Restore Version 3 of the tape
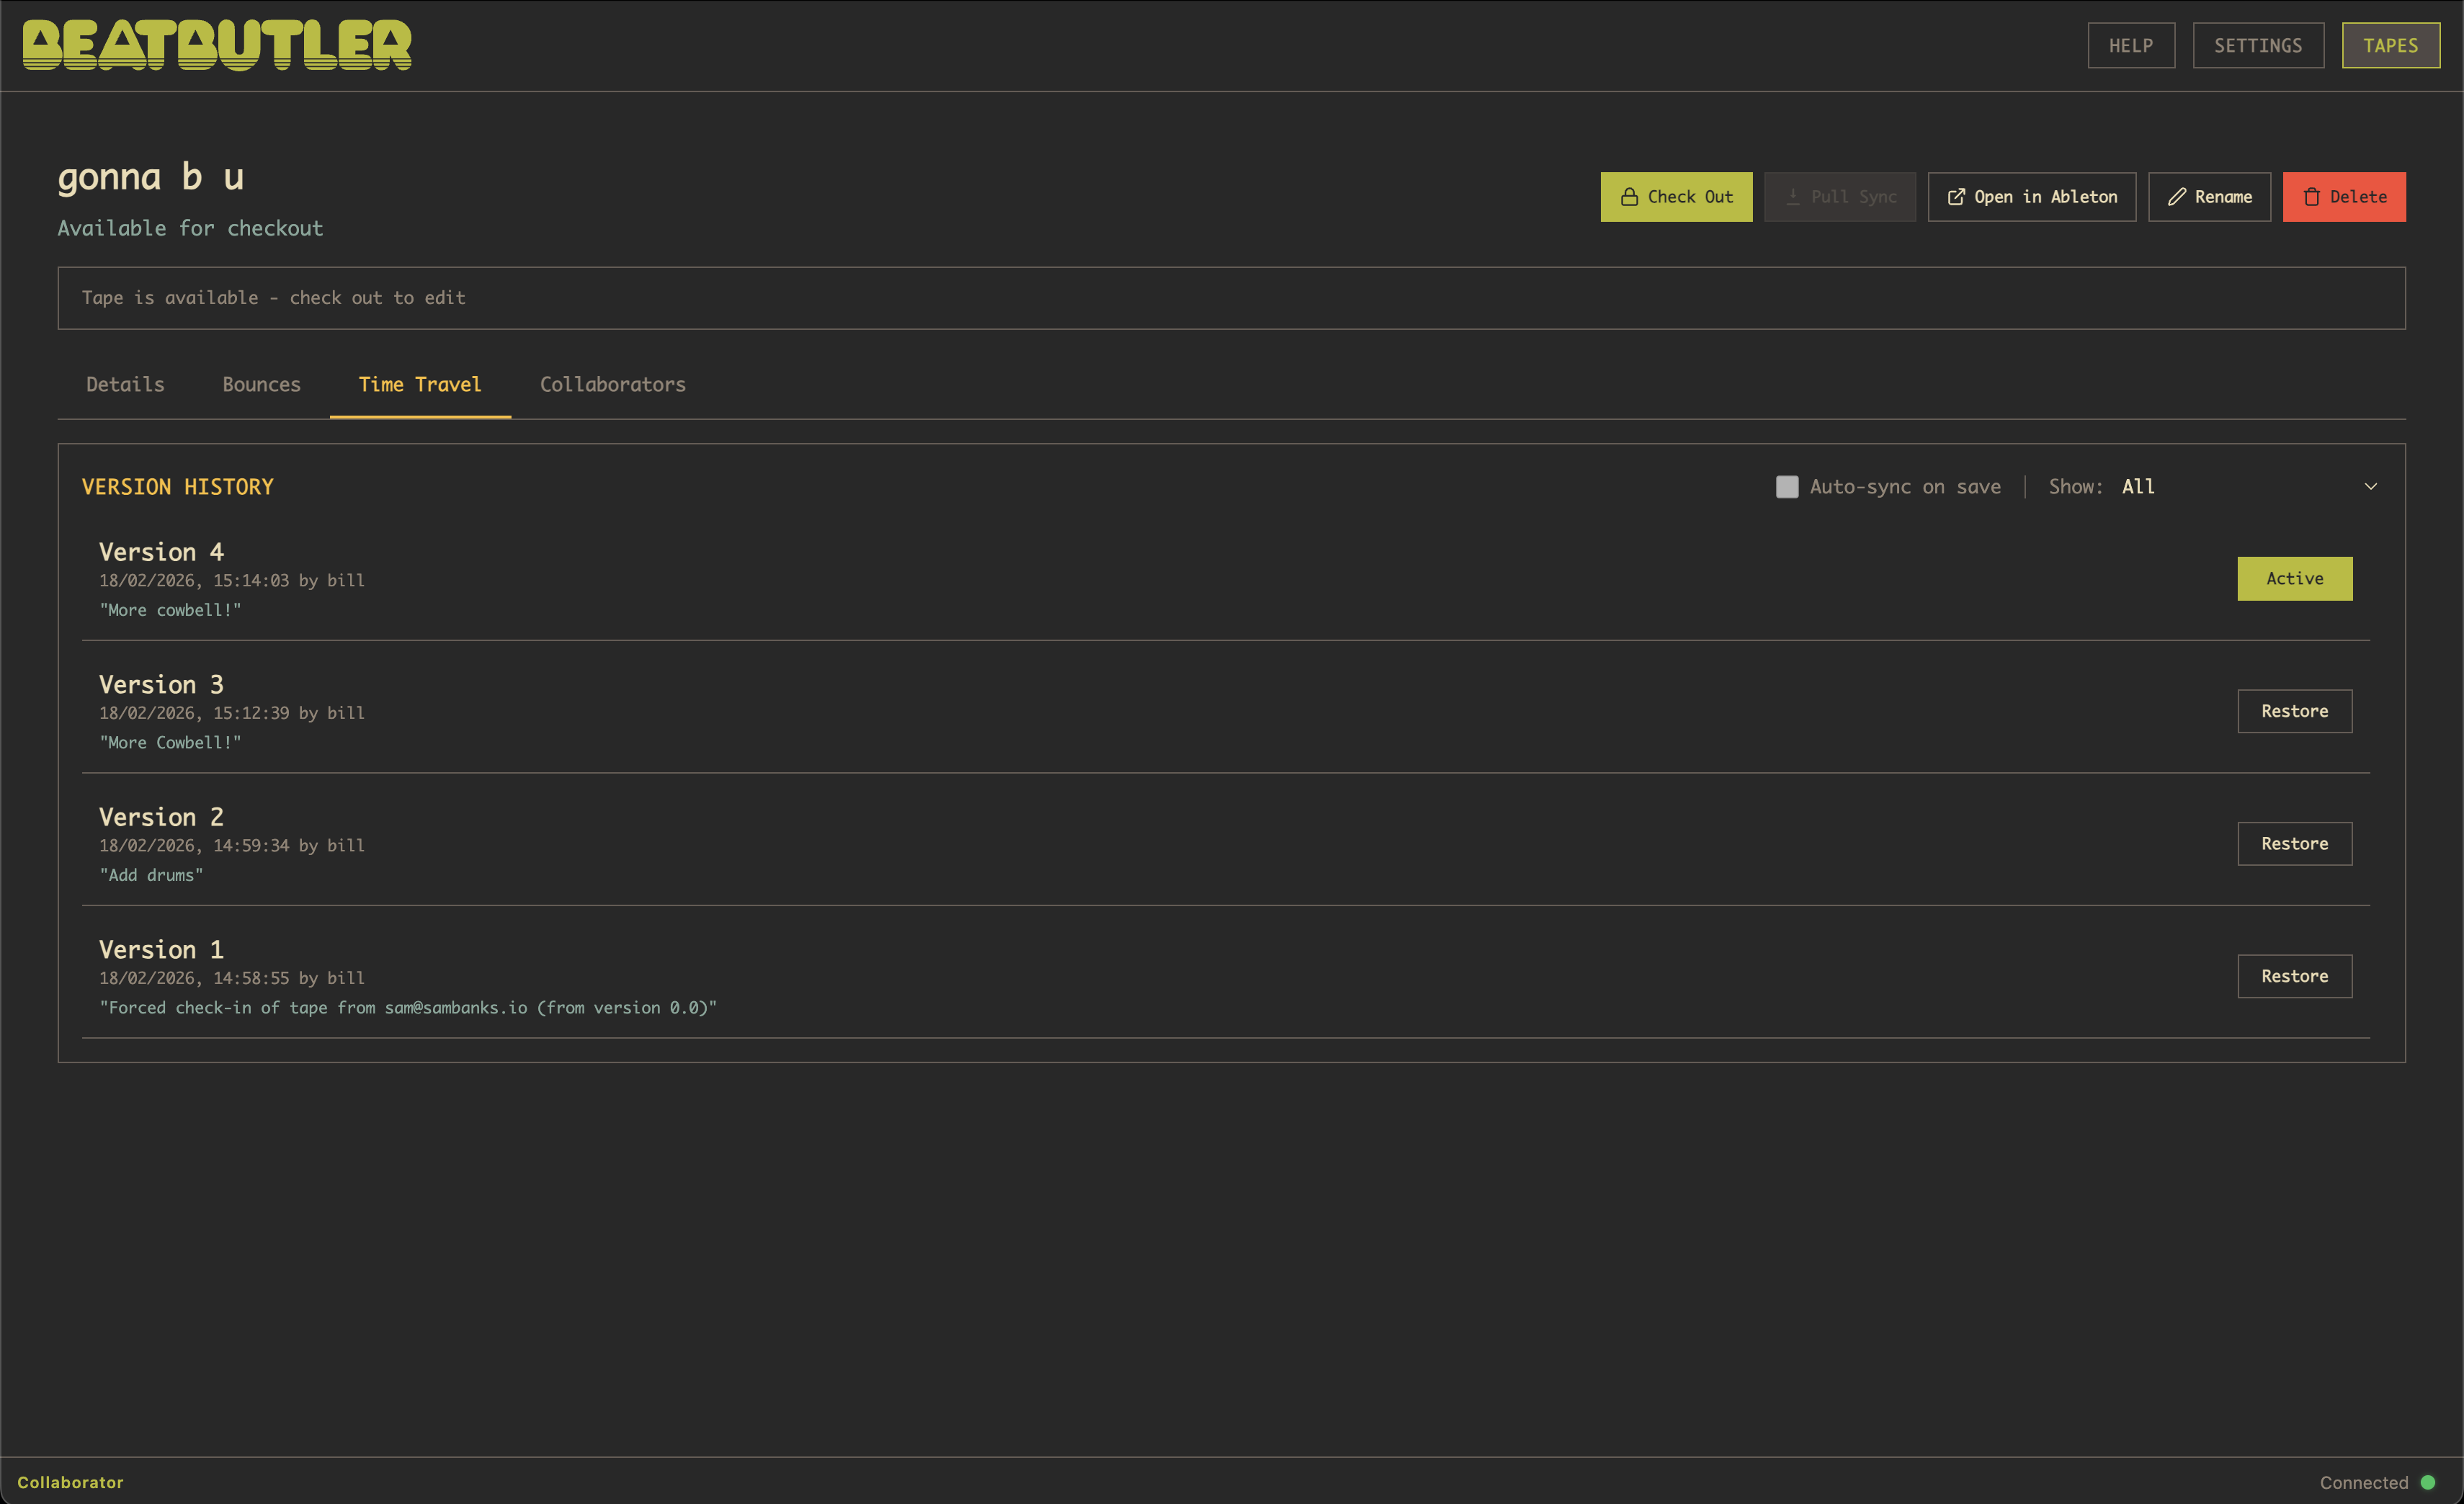 [x=2294, y=711]
